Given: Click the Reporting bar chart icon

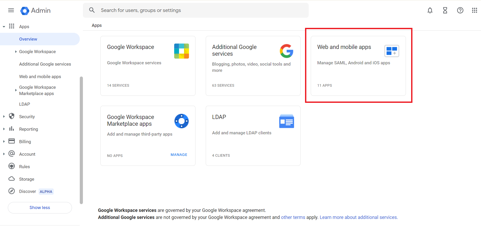Looking at the screenshot, I should pos(11,129).
